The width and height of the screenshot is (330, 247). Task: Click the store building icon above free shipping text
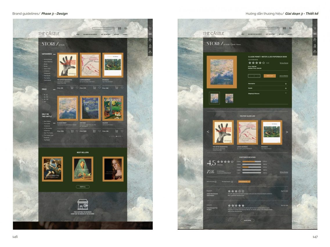[83, 204]
